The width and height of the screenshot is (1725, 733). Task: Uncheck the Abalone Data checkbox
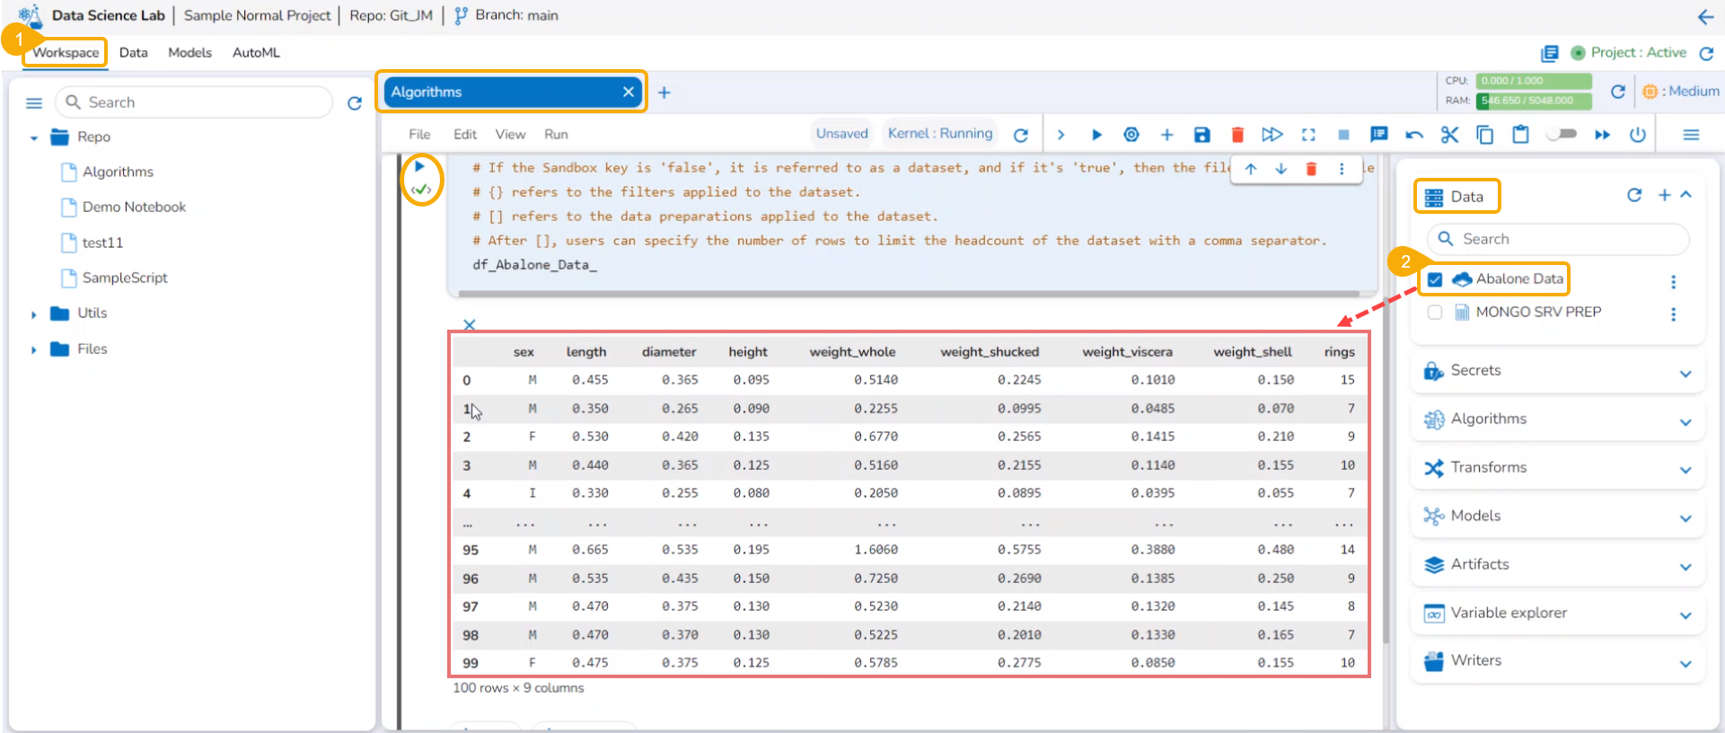pos(1435,279)
